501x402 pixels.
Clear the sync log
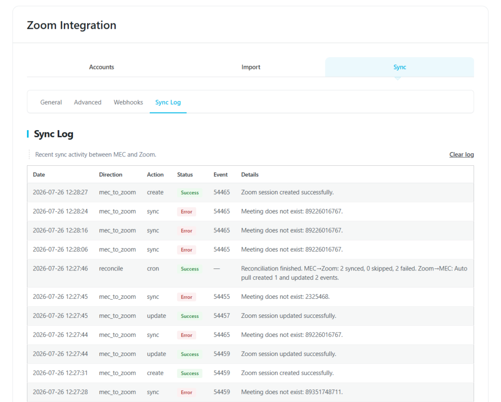(x=461, y=155)
